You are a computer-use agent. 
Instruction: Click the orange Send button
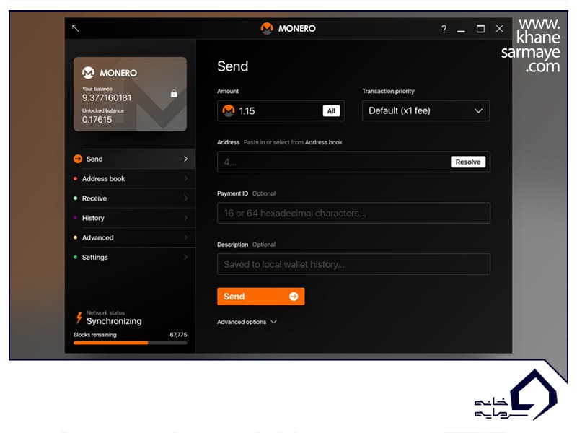pos(260,297)
